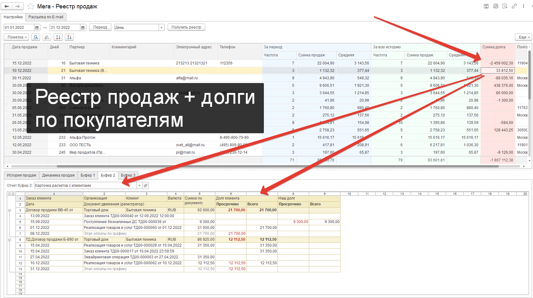Switch to the Рассылка по E-mail tab
Image resolution: width=533 pixels, height=298 pixels.
pos(46,17)
